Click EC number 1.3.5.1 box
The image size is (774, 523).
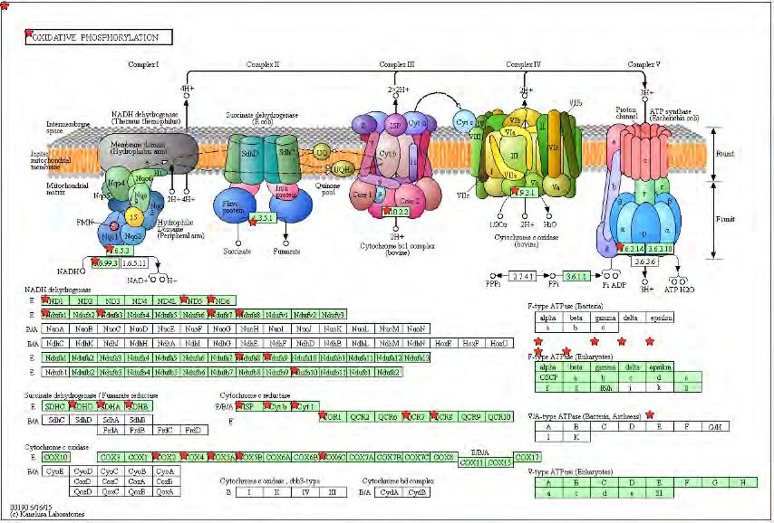click(x=263, y=217)
